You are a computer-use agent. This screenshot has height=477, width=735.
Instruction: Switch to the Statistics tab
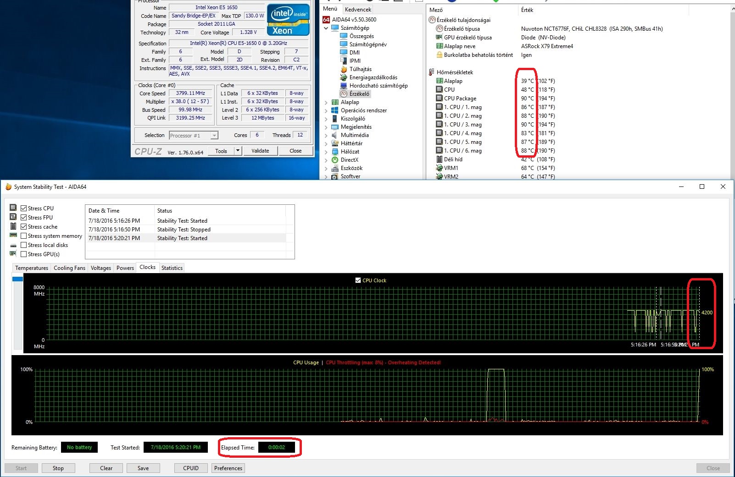(172, 268)
